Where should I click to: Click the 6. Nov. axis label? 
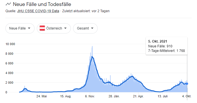tap(90, 96)
